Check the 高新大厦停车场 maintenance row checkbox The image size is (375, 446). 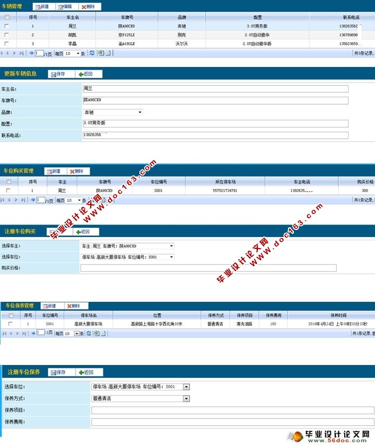click(10, 323)
